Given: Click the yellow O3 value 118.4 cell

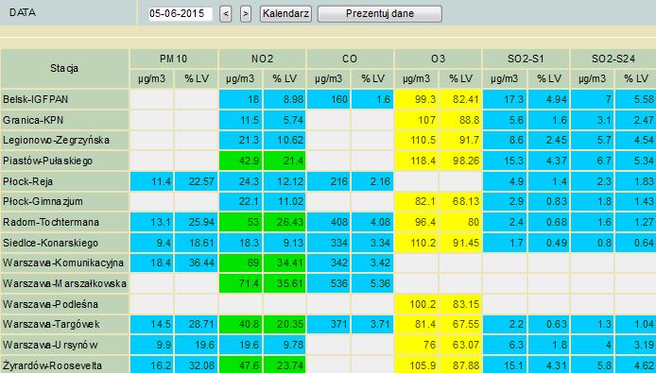Looking at the screenshot, I should [417, 161].
